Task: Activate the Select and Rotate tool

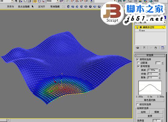Action: pos(39,1)
